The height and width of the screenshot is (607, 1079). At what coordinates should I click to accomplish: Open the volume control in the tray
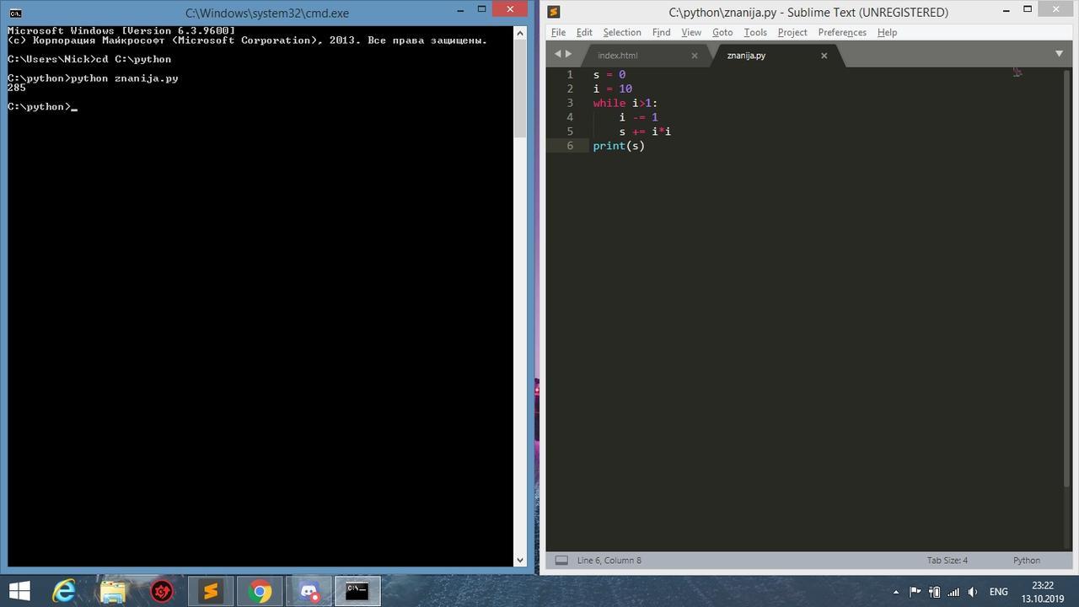coord(973,592)
